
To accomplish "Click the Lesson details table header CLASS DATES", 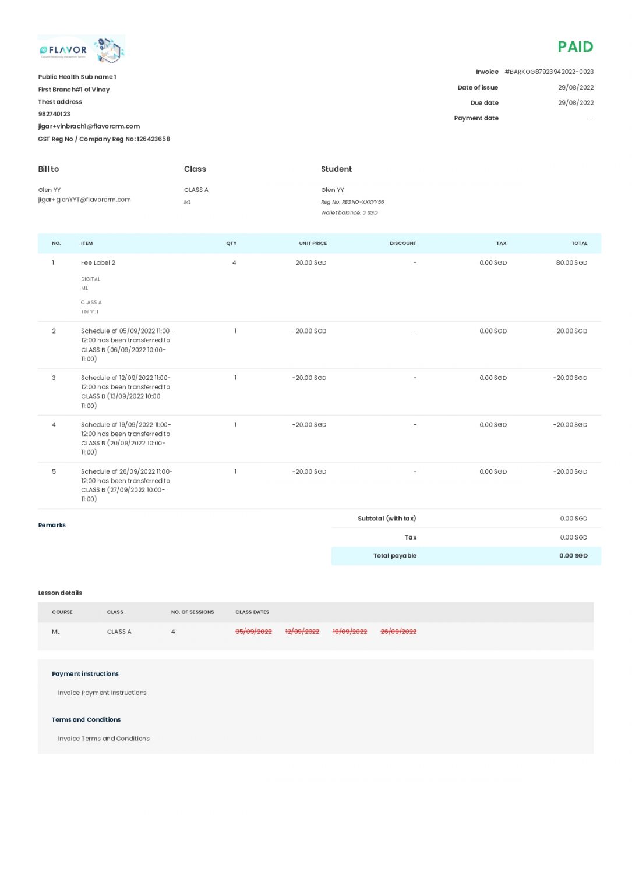I will [252, 612].
